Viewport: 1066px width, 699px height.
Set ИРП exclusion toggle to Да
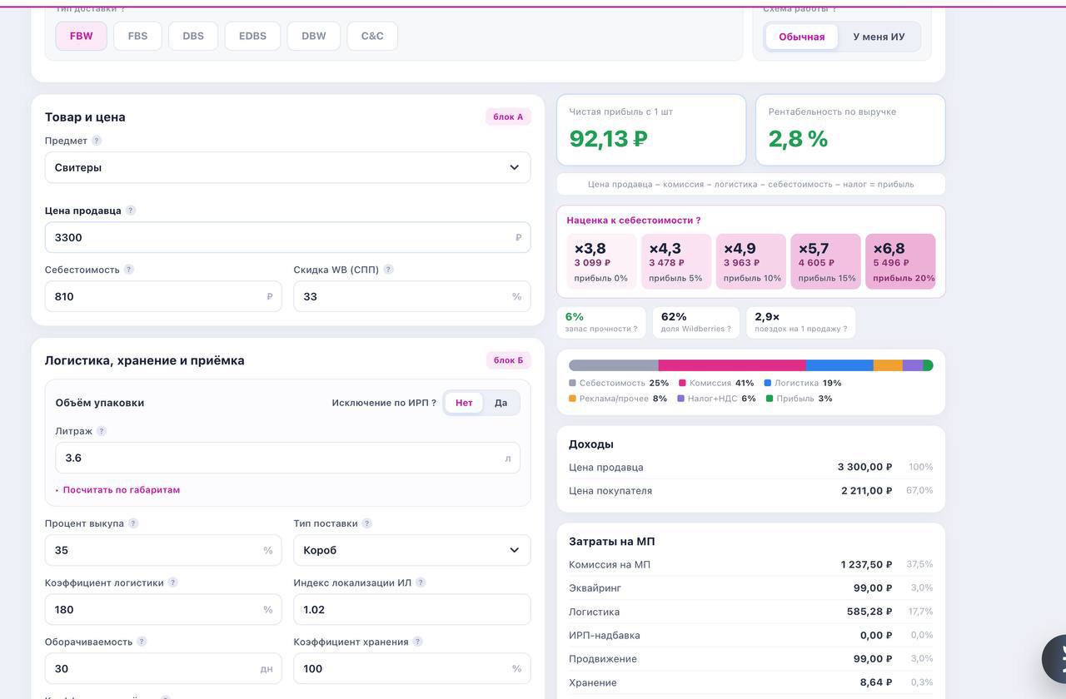click(501, 403)
